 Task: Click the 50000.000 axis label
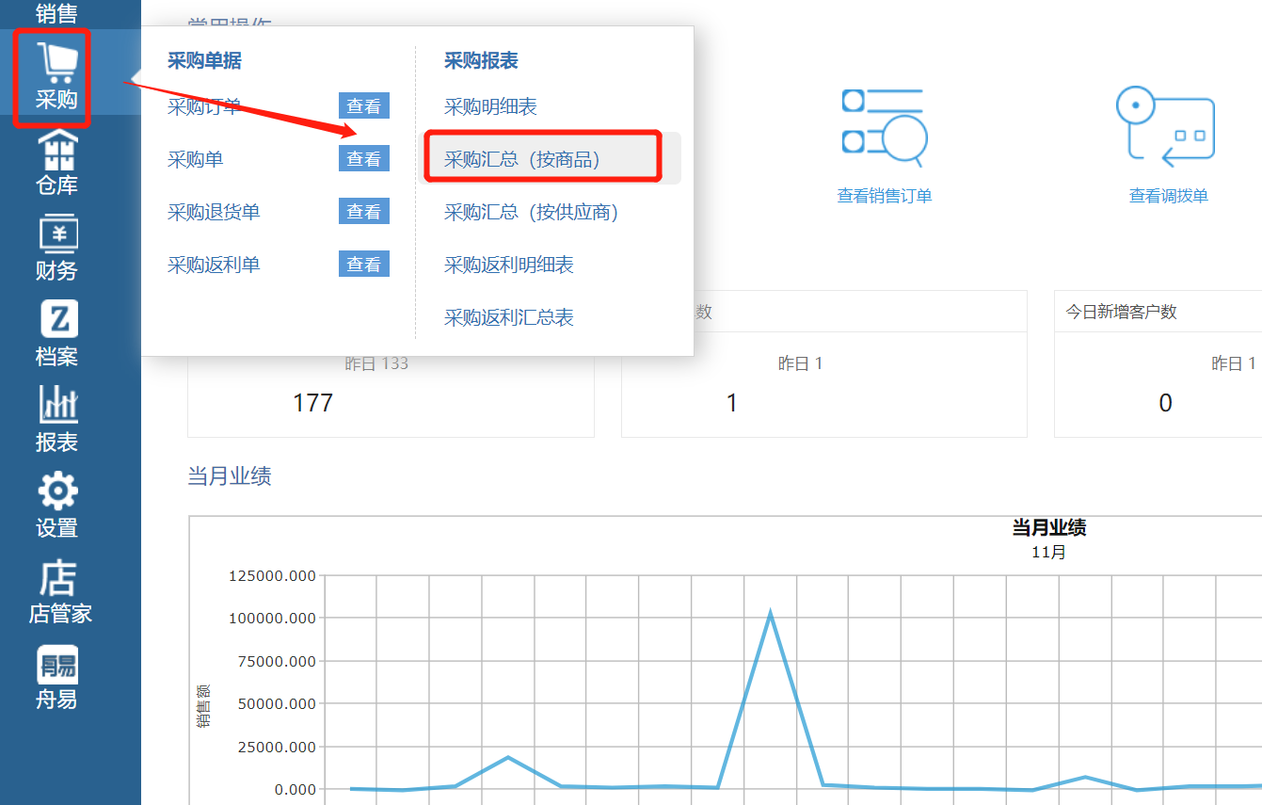tap(276, 703)
